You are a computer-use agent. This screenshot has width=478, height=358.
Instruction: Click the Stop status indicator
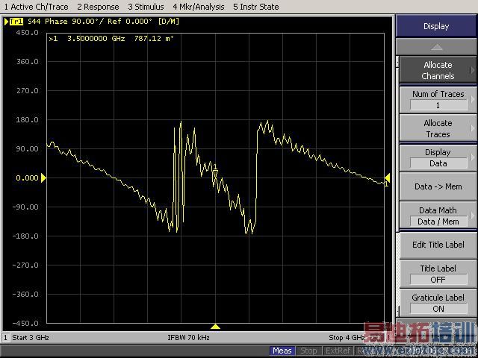308,351
